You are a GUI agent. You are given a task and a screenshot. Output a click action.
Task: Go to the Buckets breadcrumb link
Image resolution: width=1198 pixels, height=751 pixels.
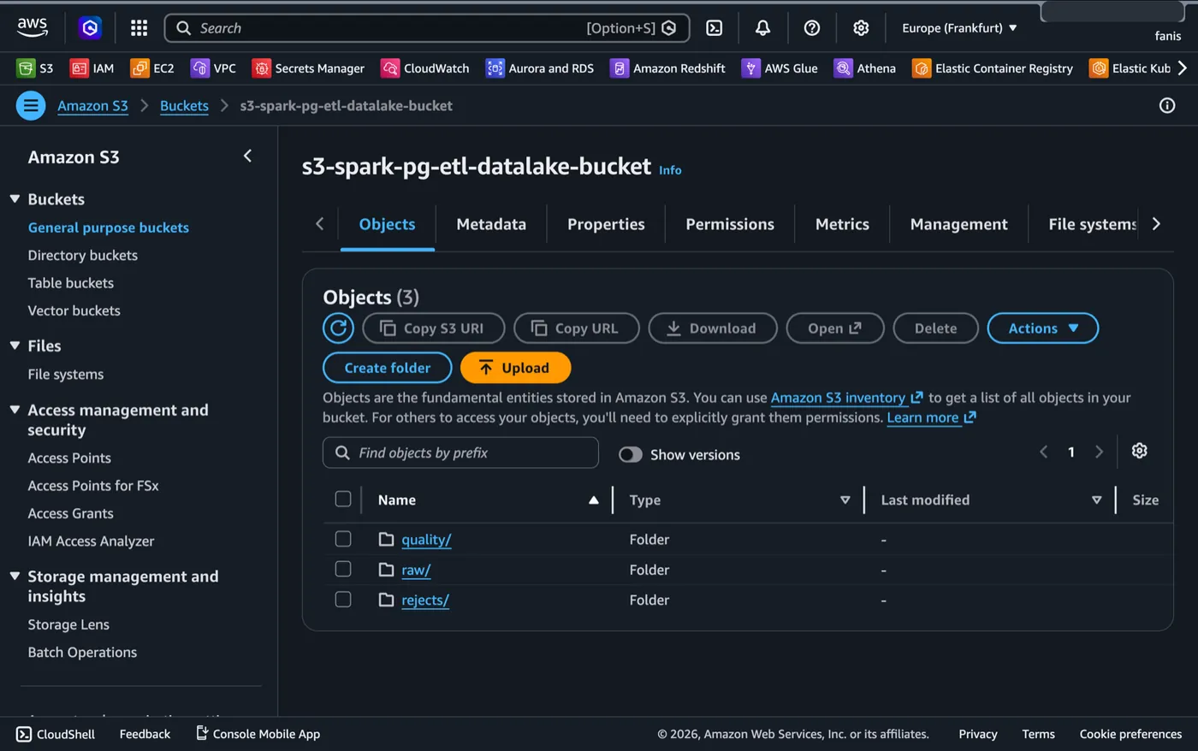pos(184,105)
